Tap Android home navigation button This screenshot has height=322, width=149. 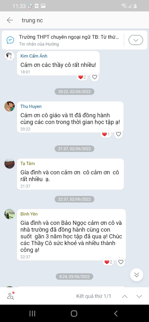pos(74,313)
